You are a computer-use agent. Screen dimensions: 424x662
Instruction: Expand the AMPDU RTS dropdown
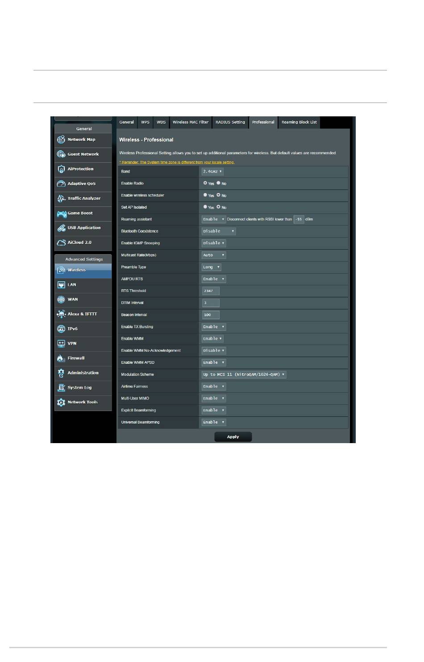click(214, 279)
